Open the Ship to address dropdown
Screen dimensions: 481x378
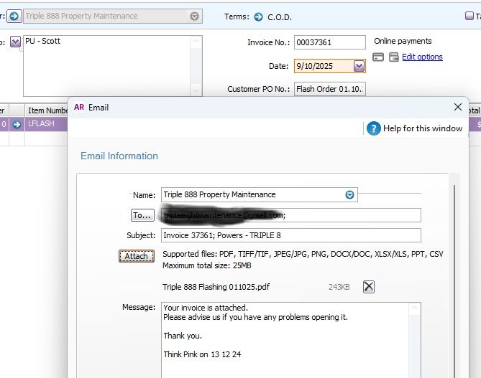click(15, 42)
